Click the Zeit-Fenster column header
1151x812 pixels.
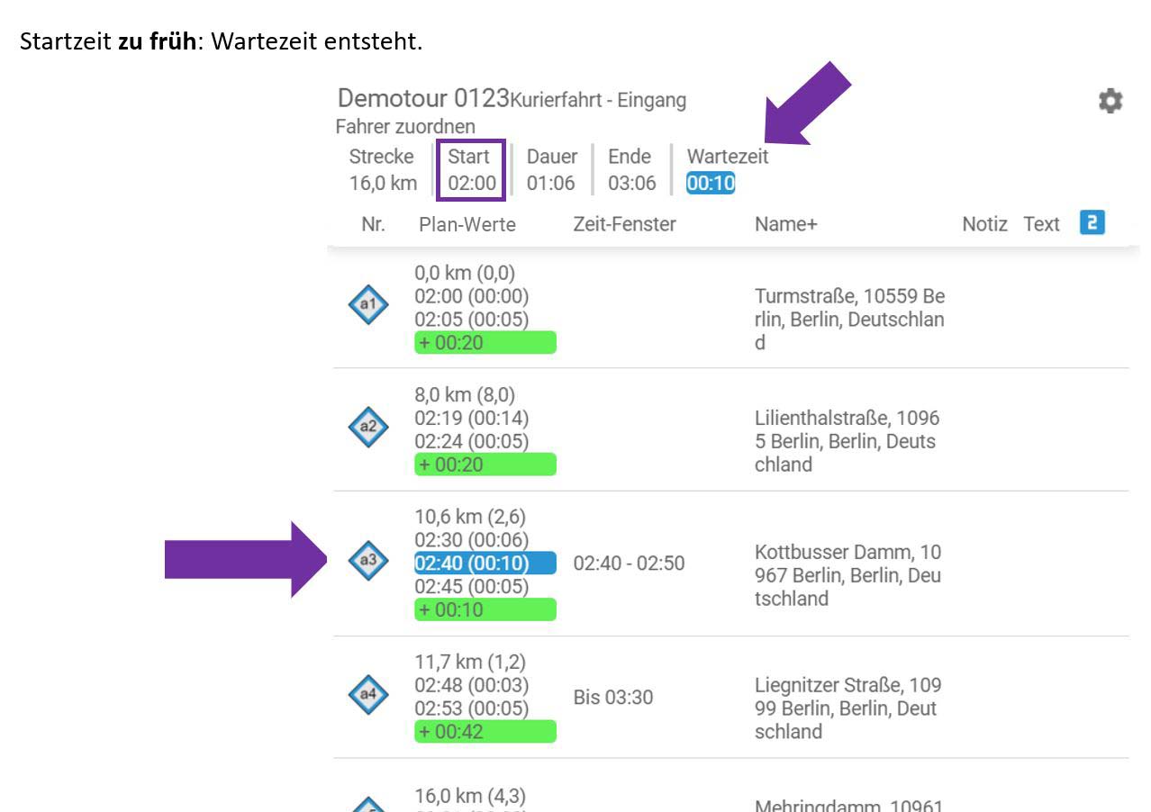624,224
